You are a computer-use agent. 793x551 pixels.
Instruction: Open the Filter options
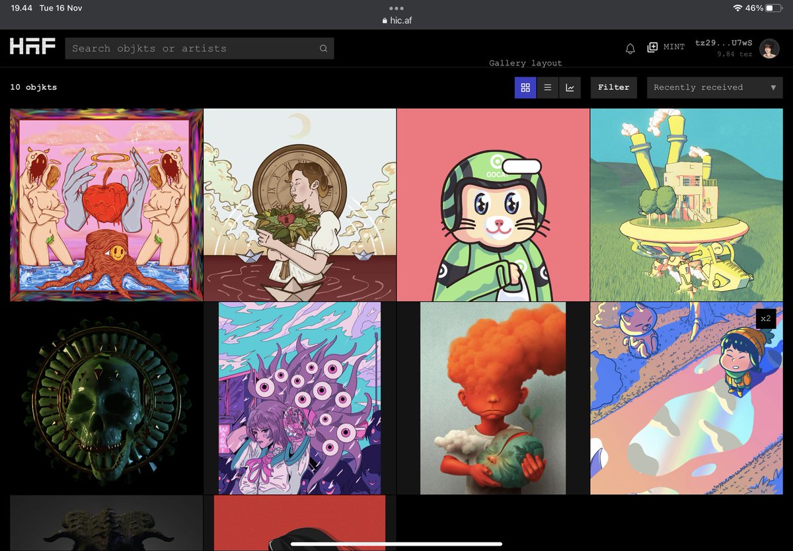coord(613,87)
